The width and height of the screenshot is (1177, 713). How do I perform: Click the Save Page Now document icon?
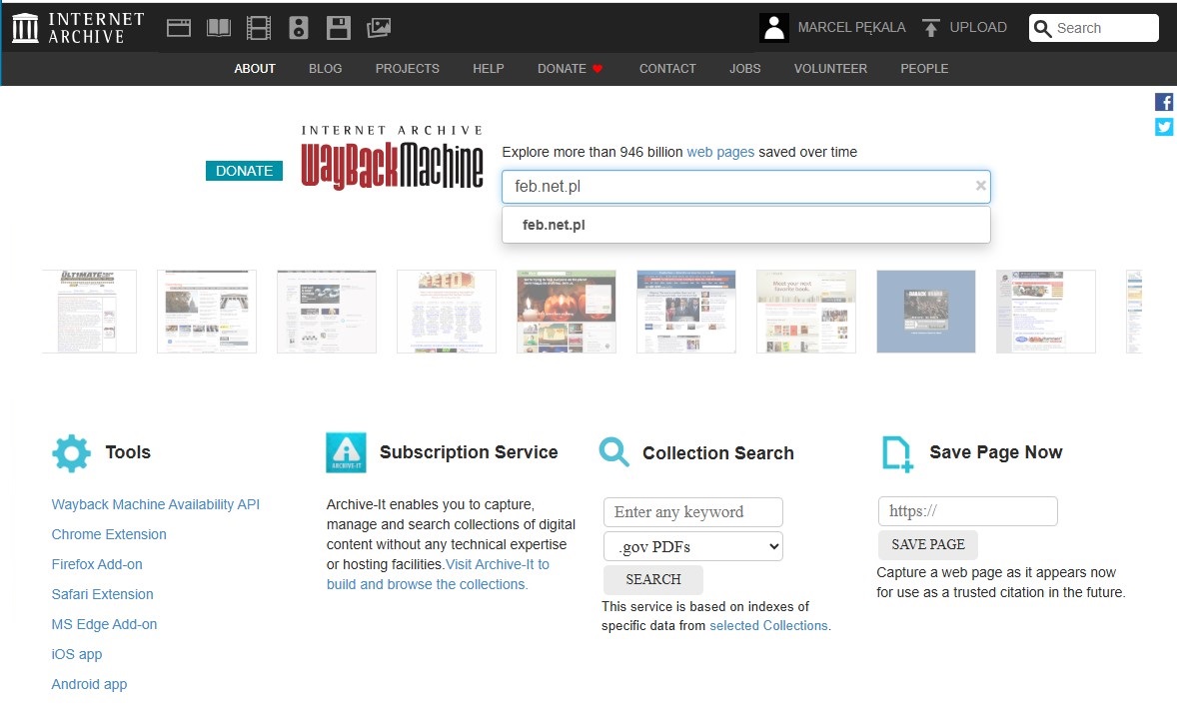[897, 453]
